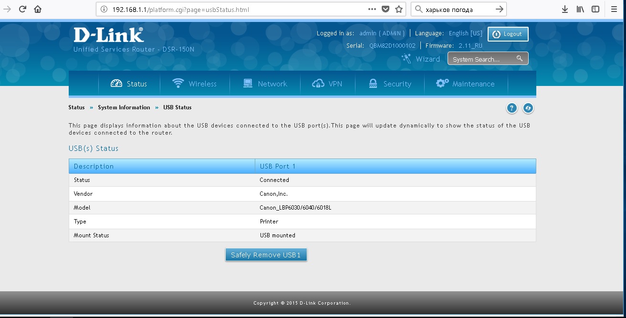Select the VPN menu tab
The height and width of the screenshot is (318, 626).
327,84
